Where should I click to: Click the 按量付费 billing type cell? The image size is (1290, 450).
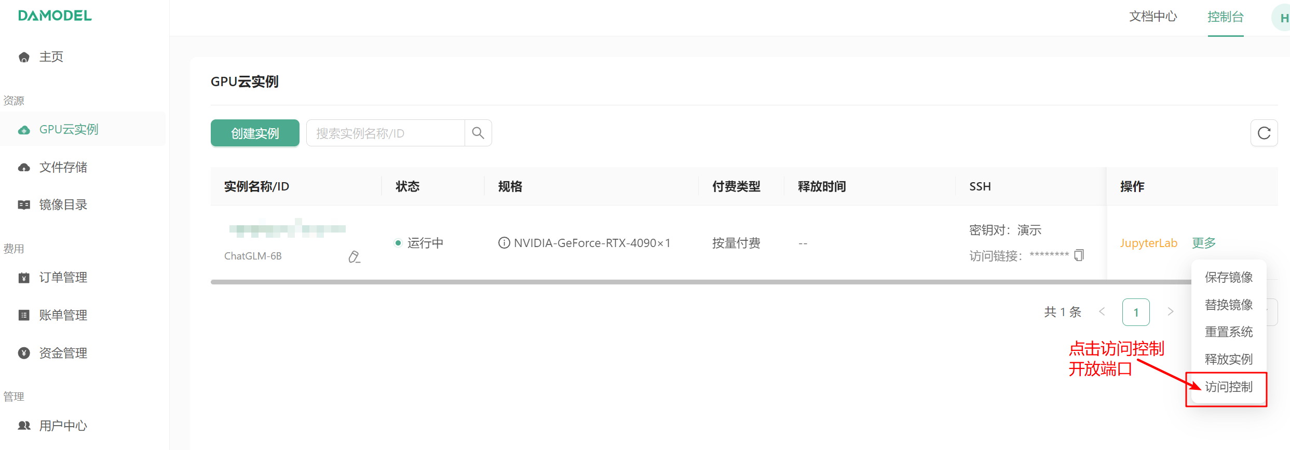tap(736, 243)
